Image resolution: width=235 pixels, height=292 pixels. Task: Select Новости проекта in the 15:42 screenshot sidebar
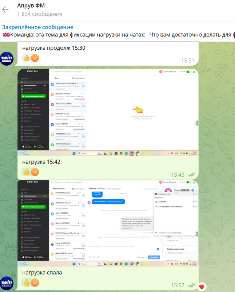29,140
